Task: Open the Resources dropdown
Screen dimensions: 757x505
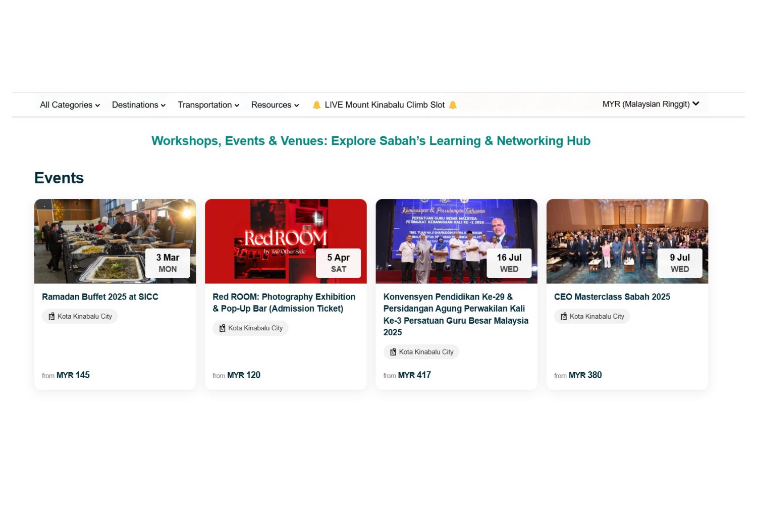Action: 275,105
